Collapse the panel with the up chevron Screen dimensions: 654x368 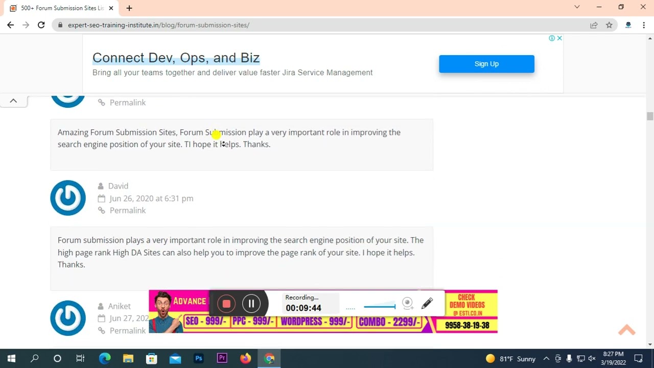(13, 101)
